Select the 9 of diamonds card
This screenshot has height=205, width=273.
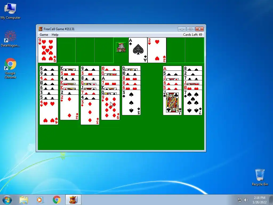pos(111,107)
